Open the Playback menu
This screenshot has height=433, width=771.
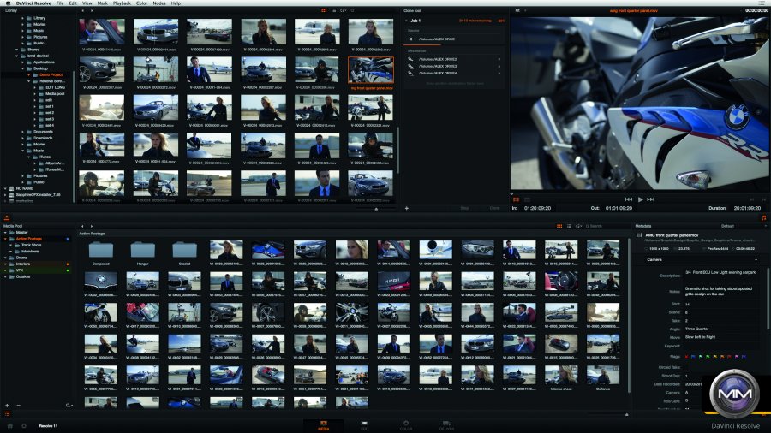[123, 3]
